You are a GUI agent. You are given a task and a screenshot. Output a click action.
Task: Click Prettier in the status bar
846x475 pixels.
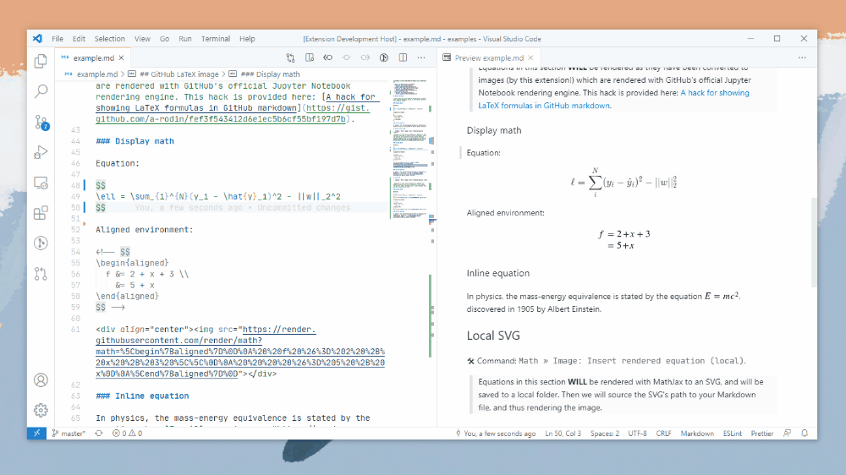[x=762, y=434]
